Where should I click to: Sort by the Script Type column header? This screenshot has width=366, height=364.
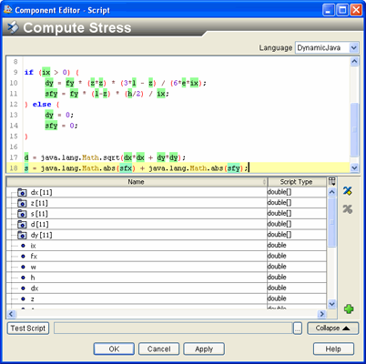point(297,182)
